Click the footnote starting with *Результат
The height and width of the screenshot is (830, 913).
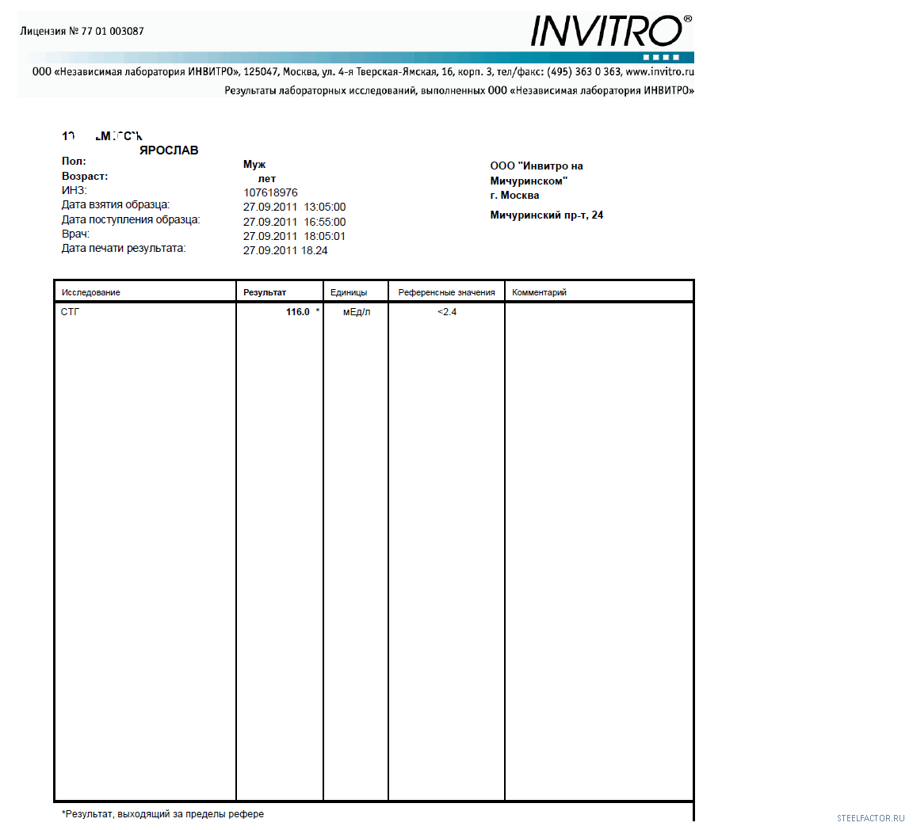click(162, 814)
